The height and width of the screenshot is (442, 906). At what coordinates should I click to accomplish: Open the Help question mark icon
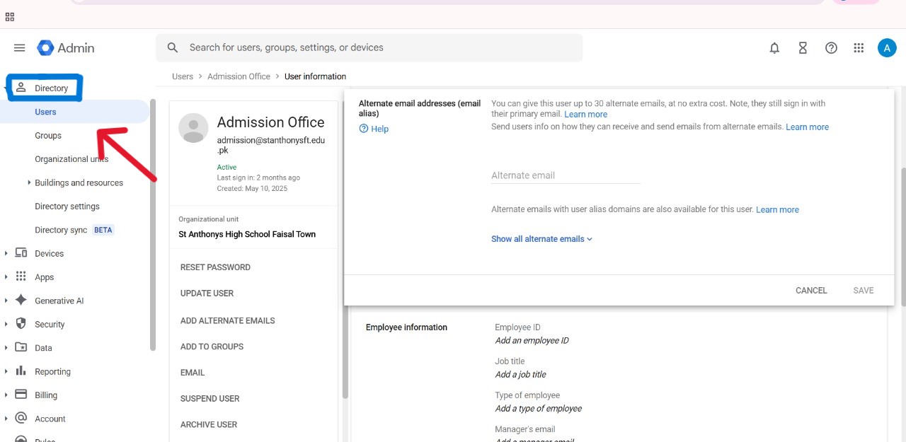(x=831, y=47)
